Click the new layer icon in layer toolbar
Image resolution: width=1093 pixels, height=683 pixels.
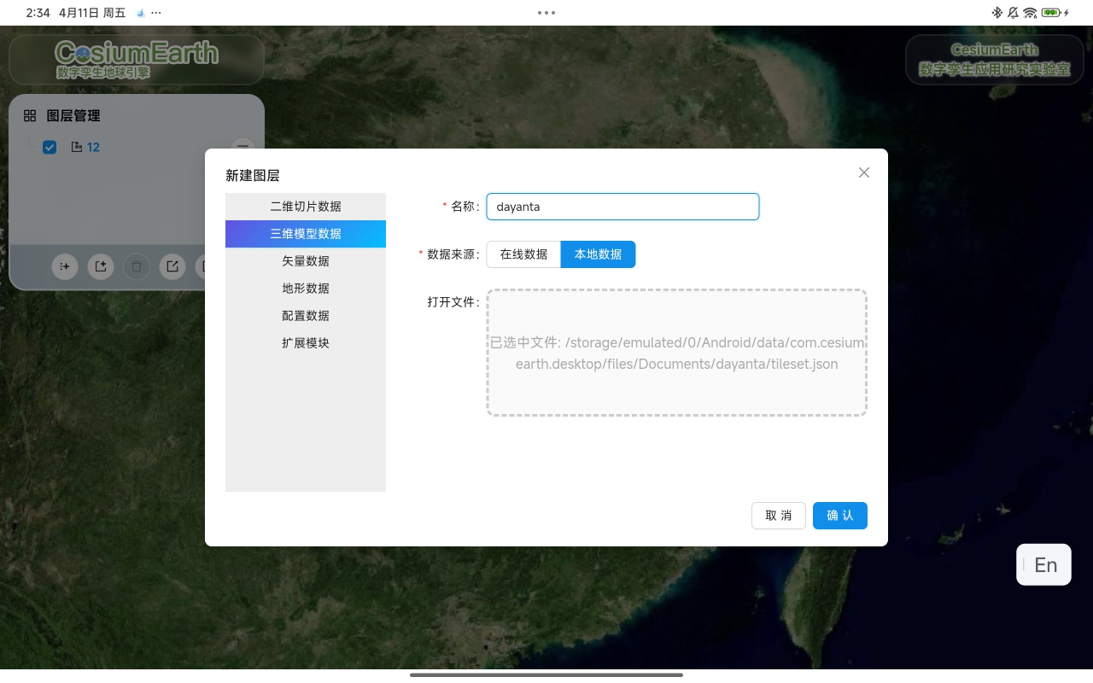point(101,266)
